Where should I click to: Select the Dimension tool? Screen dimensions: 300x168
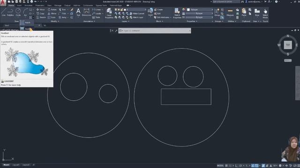[86, 12]
